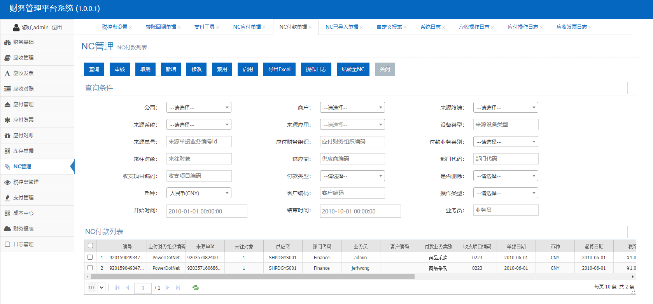Click the 应付管理 eject icon
Image resolution: width=653 pixels, height=304 pixels.
click(7, 105)
